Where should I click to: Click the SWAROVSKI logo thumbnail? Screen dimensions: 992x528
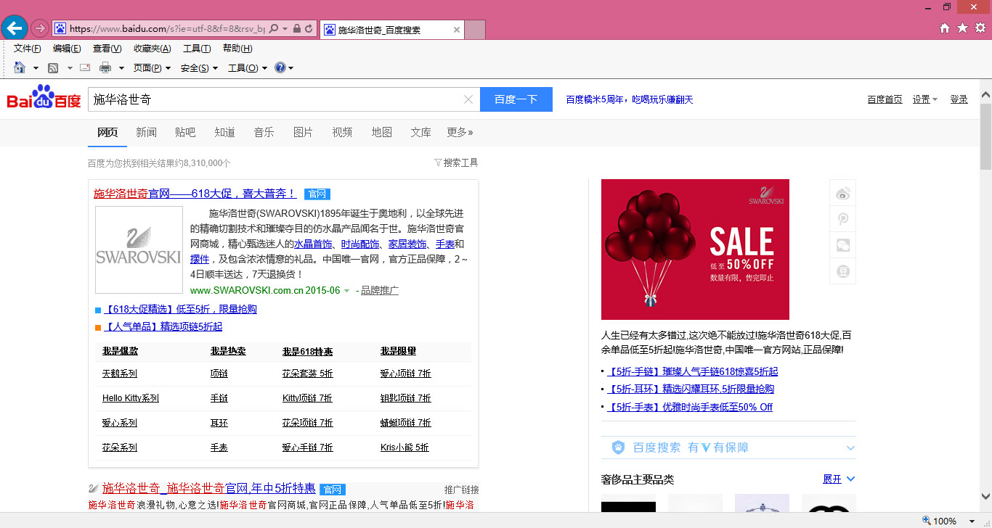click(139, 249)
